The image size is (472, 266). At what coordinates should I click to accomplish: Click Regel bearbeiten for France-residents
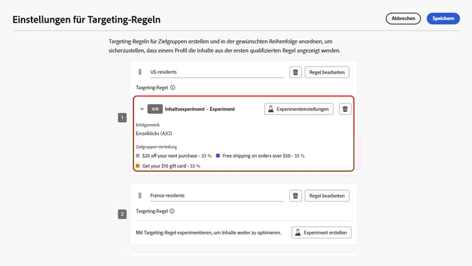[x=327, y=196]
